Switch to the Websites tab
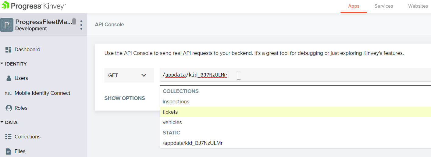This screenshot has height=157, width=431. point(418,6)
